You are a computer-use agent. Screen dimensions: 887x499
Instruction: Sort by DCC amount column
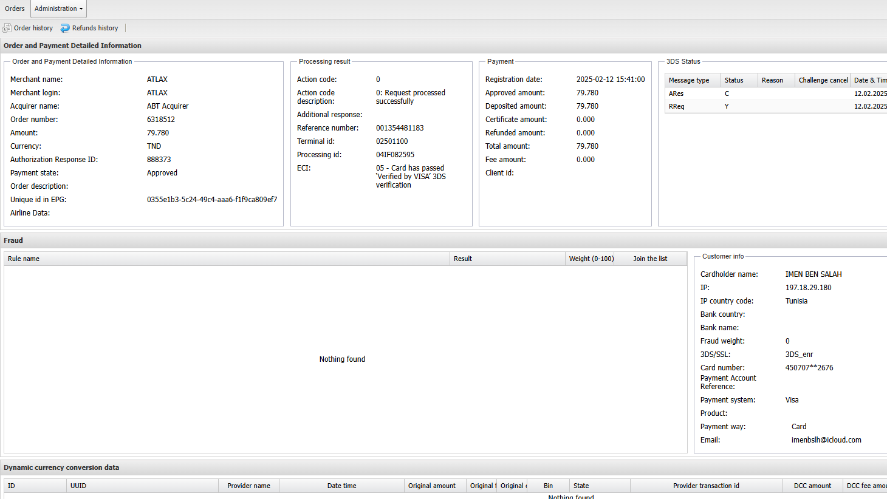(812, 486)
